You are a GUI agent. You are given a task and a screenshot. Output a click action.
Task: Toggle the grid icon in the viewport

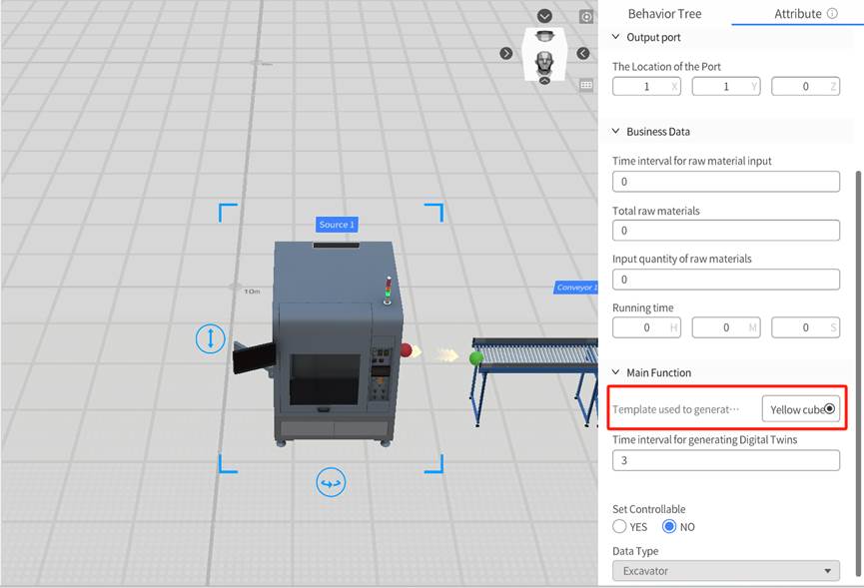click(x=587, y=85)
